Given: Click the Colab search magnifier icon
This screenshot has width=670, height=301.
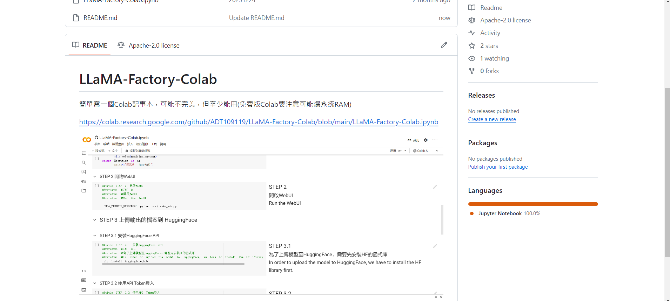Looking at the screenshot, I should pos(83,162).
